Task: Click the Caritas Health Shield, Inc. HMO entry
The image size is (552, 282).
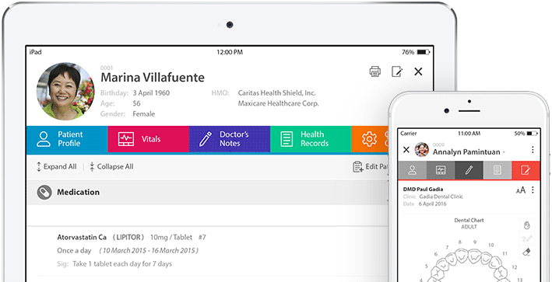Action: point(276,93)
